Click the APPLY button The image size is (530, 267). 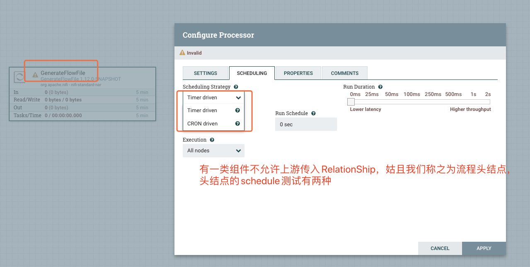484,248
